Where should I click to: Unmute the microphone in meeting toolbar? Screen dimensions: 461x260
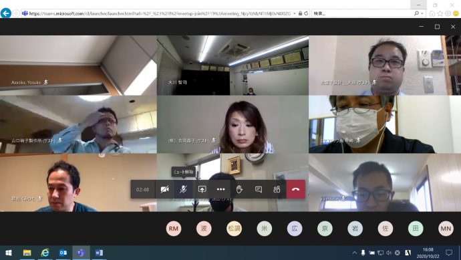click(x=183, y=189)
